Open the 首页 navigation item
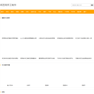This screenshot has width=94, height=94. 2,12
